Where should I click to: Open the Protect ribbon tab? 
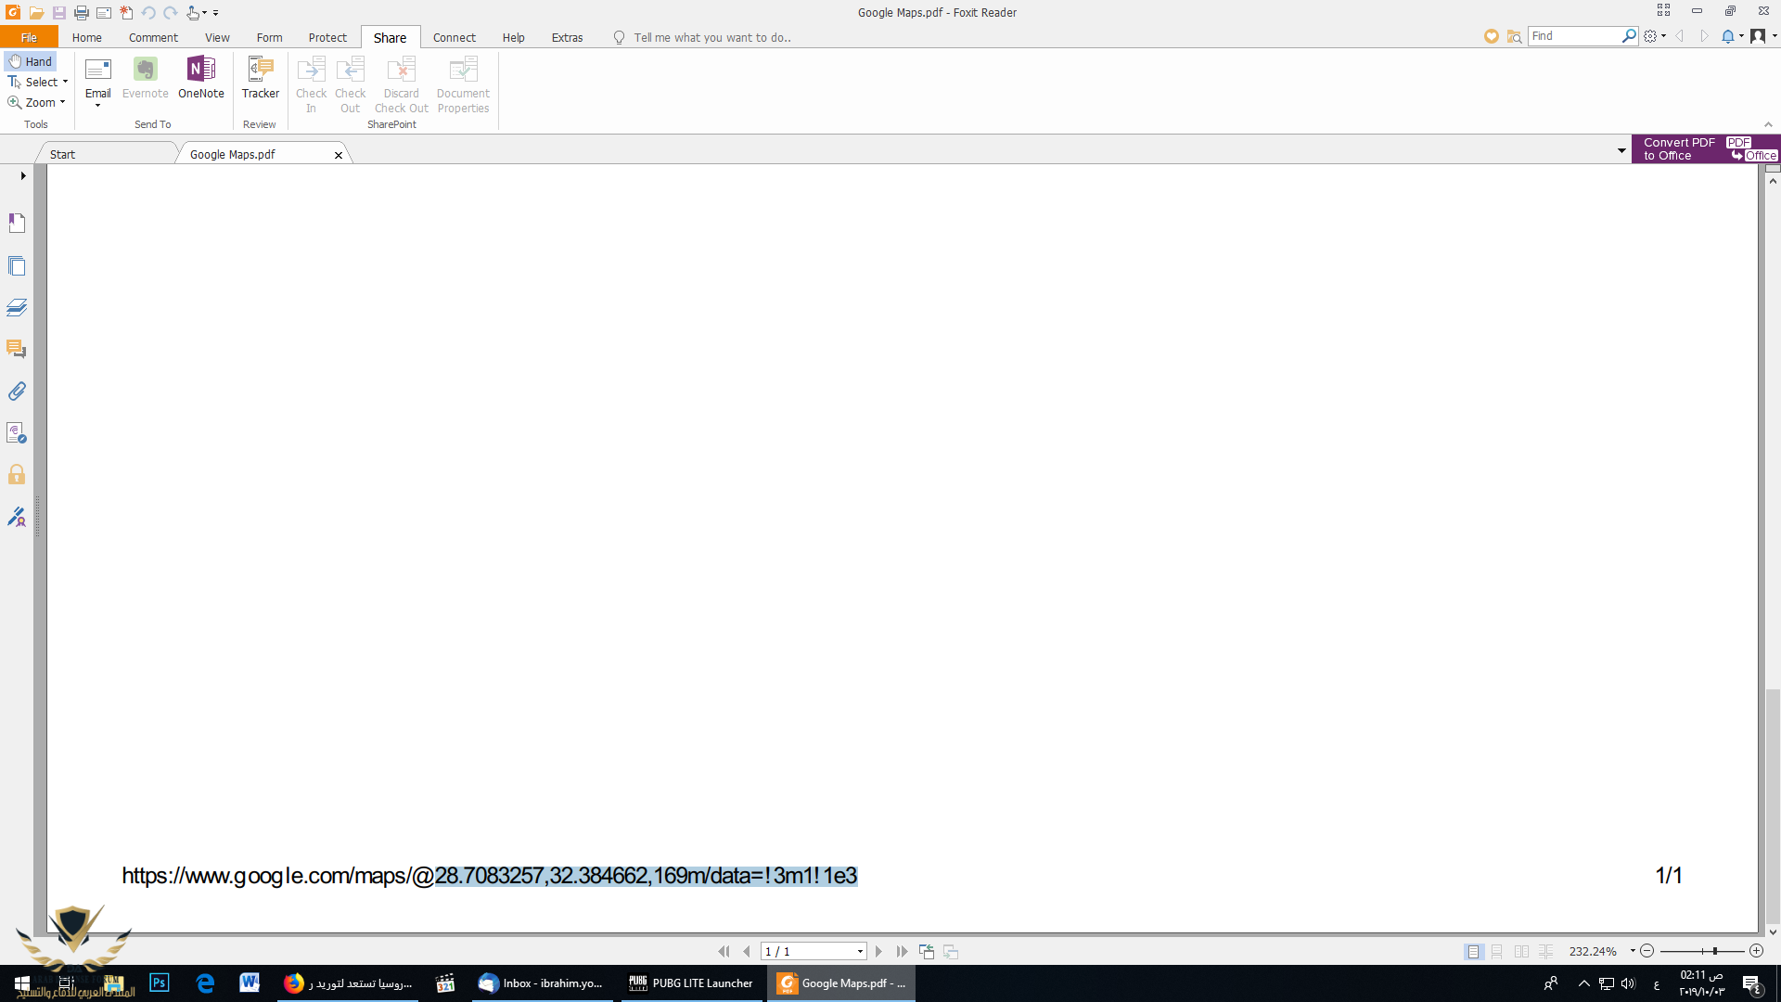(x=327, y=38)
